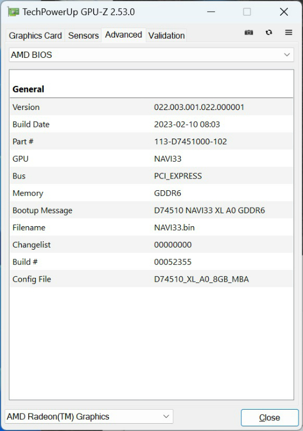Viewport: 303px width, 431px height.
Task: Take a screenshot with the camera icon
Action: (249, 33)
